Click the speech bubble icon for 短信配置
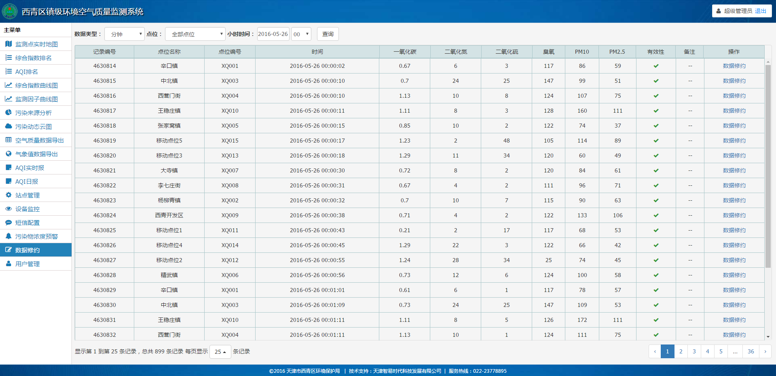The image size is (776, 376). click(x=8, y=223)
